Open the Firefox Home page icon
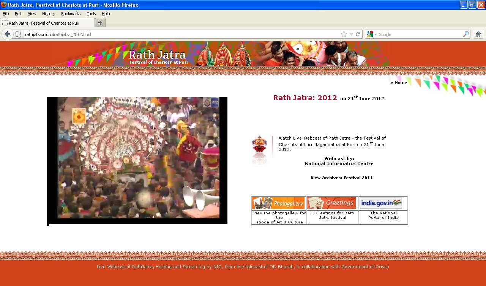The image size is (486, 286). pyautogui.click(x=478, y=34)
